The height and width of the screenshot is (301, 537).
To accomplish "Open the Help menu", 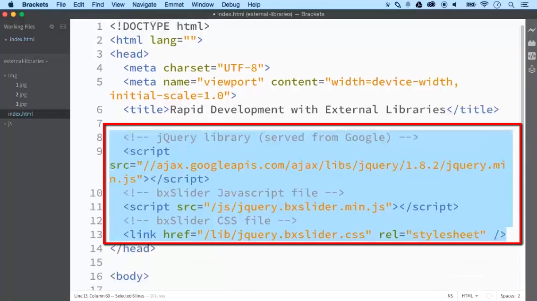I will 254,4.
